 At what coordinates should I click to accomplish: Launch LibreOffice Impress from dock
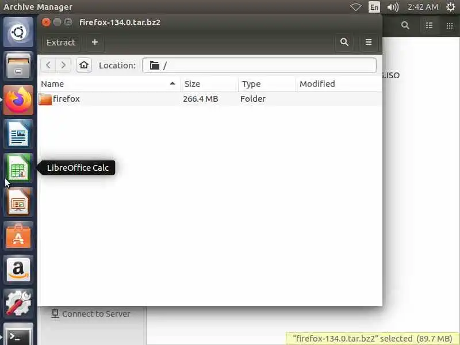click(18, 202)
